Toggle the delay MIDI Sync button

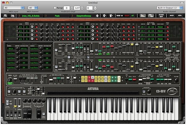click(x=44, y=114)
